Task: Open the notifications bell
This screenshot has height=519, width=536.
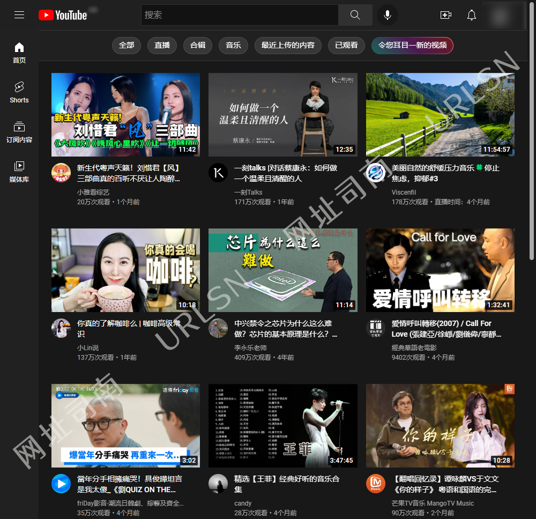Action: pos(471,15)
